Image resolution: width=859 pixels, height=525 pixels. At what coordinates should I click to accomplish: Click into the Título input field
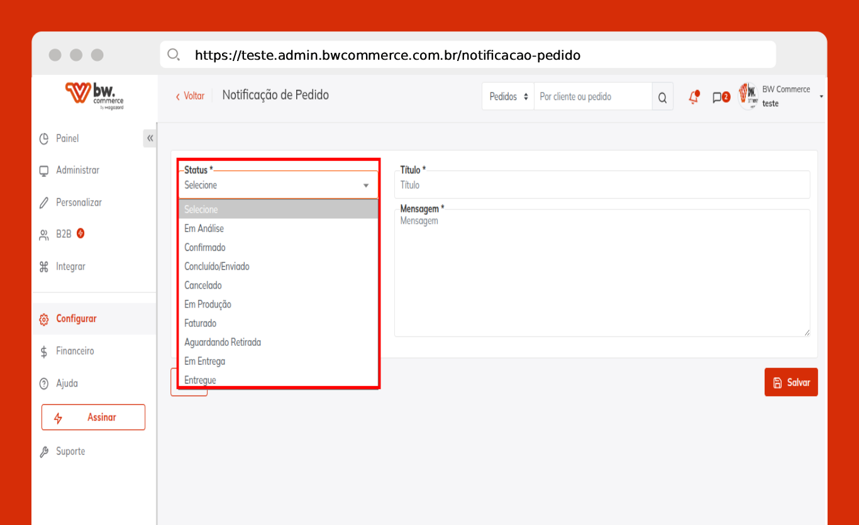[602, 185]
